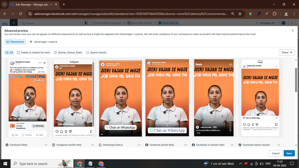Filter by Feeds, In-stream for reels
The height and width of the screenshot is (168, 299).
tap(34, 52)
